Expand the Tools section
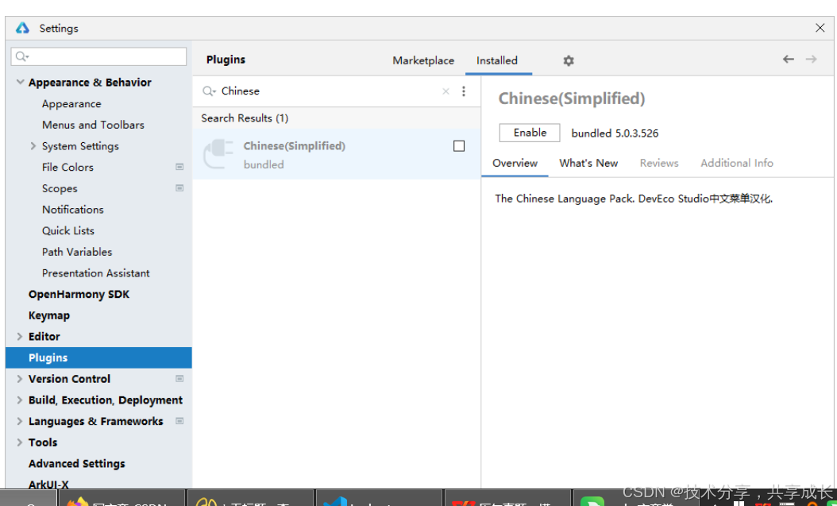The image size is (837, 506). coord(20,442)
